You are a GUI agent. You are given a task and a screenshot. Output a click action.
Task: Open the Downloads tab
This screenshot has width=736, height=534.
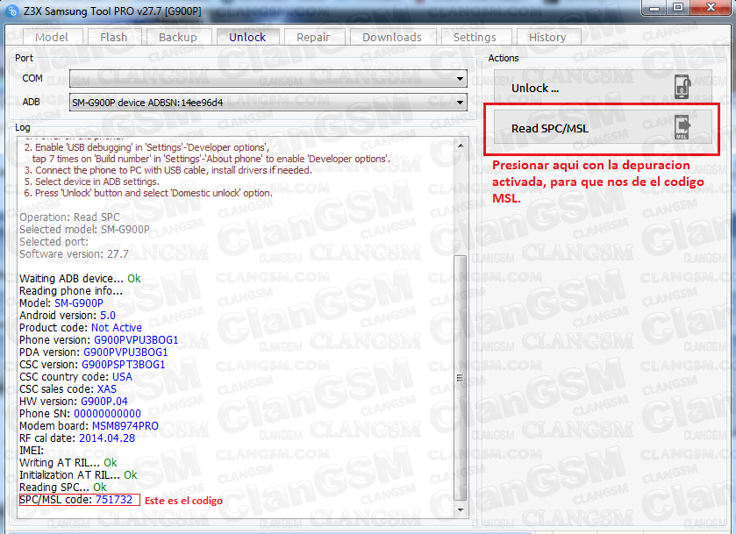coord(392,37)
